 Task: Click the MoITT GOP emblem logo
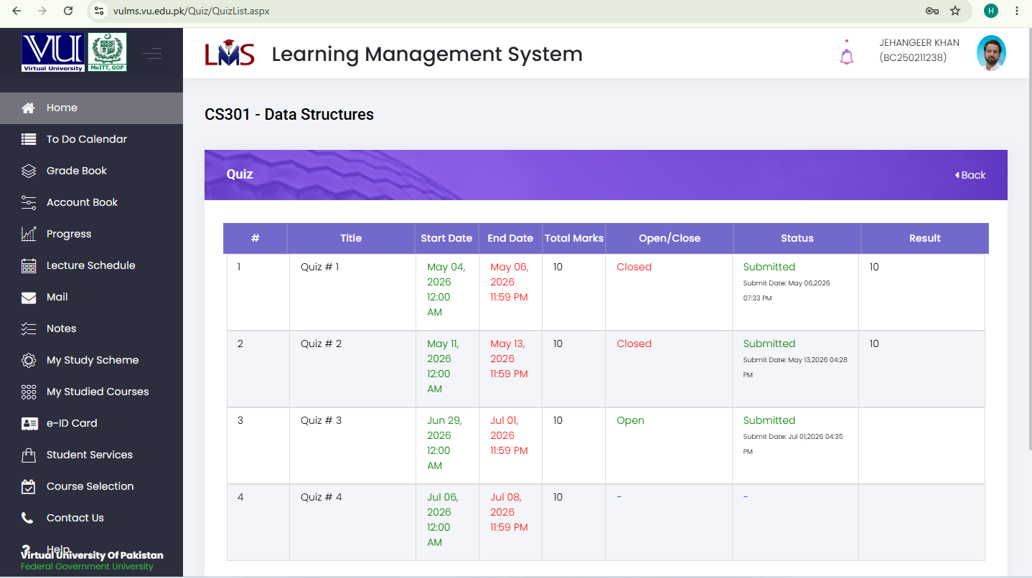pos(107,52)
